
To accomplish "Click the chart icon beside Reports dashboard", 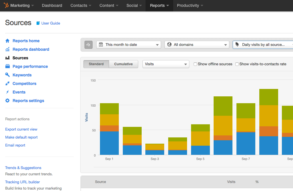I will coord(7,49).
